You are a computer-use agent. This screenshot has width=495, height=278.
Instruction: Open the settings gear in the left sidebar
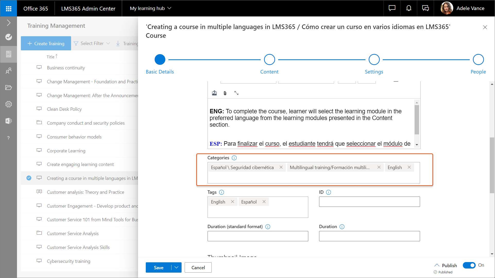click(8, 104)
